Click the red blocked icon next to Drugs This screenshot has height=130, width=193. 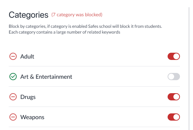13,97
